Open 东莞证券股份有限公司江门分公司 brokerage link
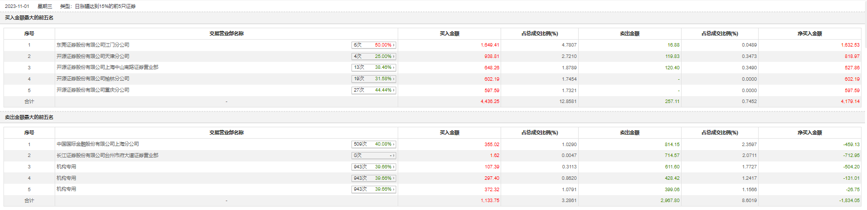867x210 pixels. point(93,45)
